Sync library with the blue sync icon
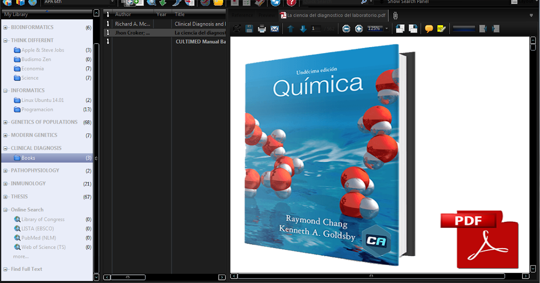The width and height of the screenshot is (540, 283). click(275, 3)
